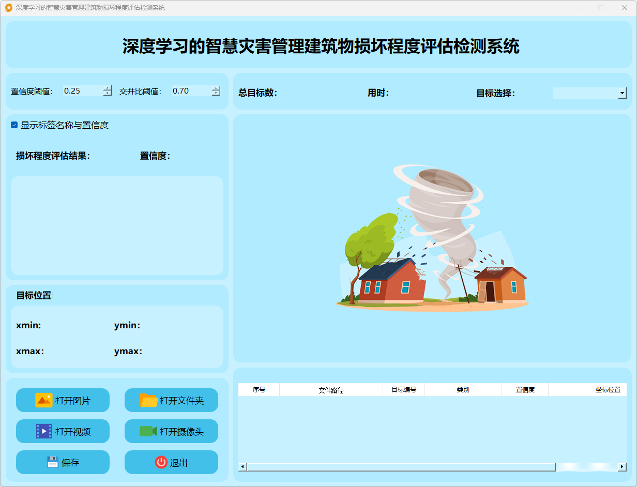Viewport: 637px width, 487px height.
Task: Toggle 显示标签名称与置信度 checkbox
Action: pos(14,125)
